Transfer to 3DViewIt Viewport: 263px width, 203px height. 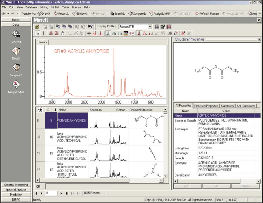[80, 14]
